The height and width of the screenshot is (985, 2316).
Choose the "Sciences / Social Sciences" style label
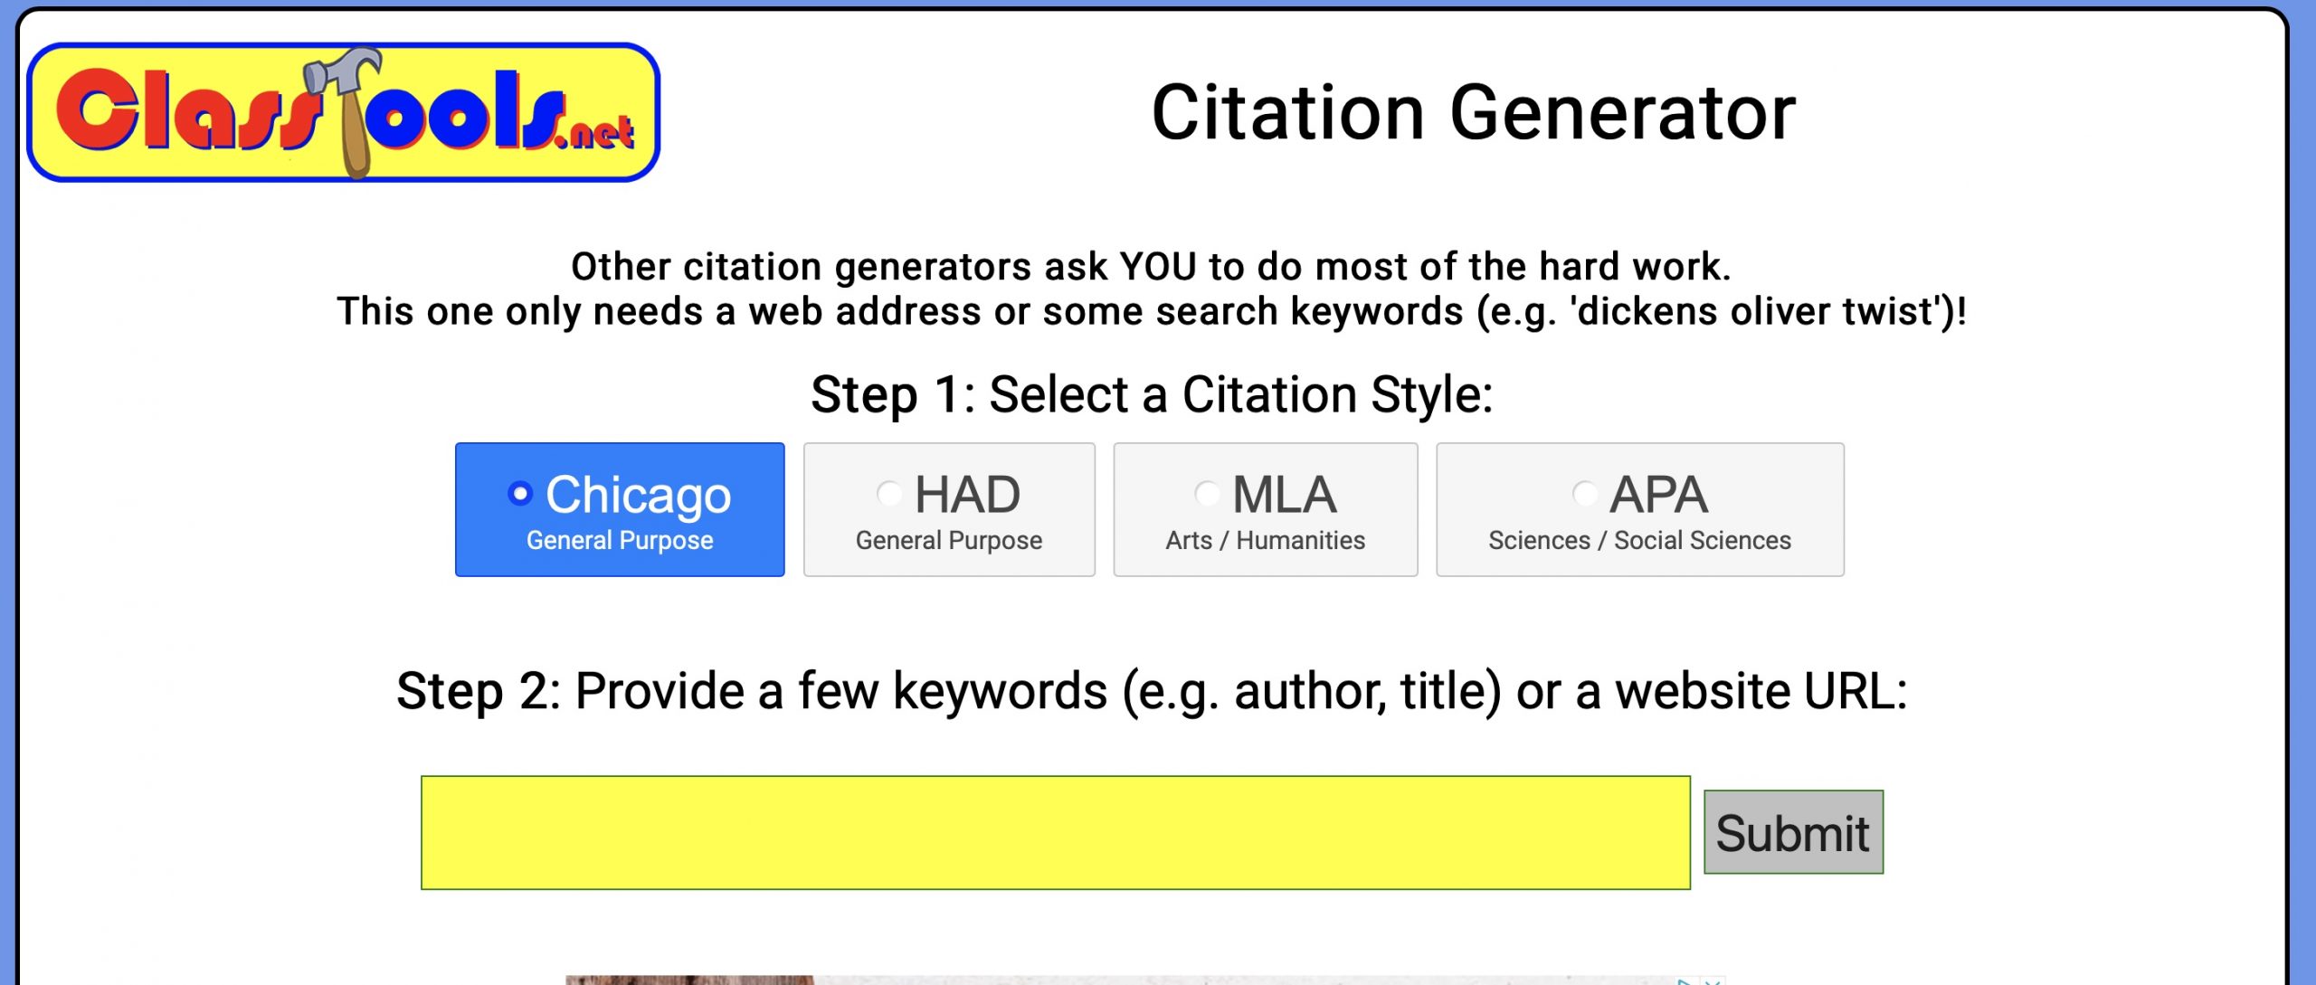pyautogui.click(x=1639, y=540)
